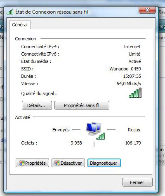Viewport: 165px width, 196px height.
Task: Click the received bytes value 106 179
Action: click(x=133, y=143)
